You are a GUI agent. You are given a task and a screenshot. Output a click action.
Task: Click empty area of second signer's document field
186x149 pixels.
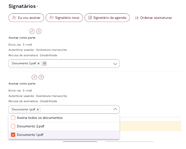(x=76, y=109)
